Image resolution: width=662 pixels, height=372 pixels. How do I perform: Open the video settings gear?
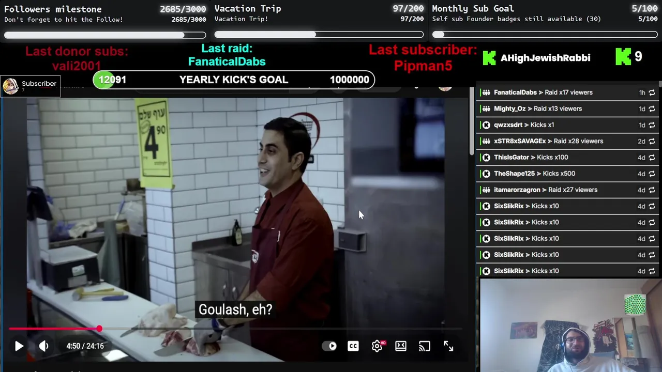[377, 346]
